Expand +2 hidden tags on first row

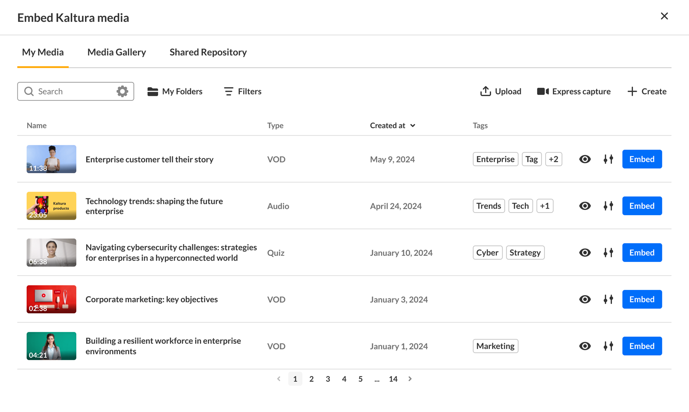point(553,159)
